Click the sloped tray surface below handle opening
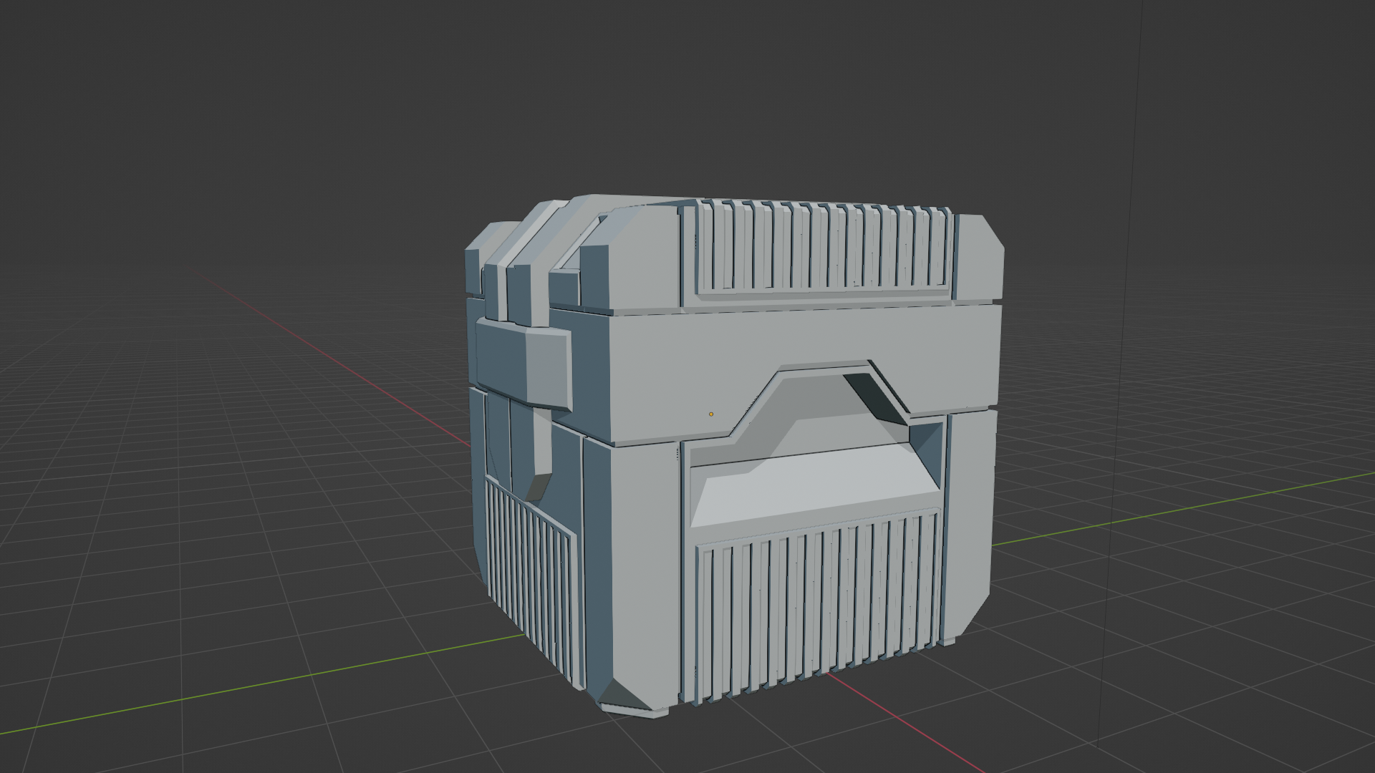Image resolution: width=1375 pixels, height=773 pixels. (816, 490)
